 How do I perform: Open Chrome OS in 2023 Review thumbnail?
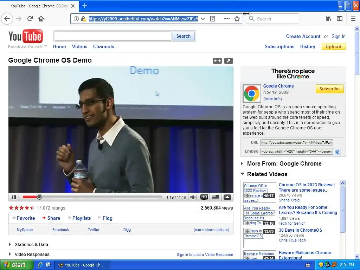coord(260,193)
